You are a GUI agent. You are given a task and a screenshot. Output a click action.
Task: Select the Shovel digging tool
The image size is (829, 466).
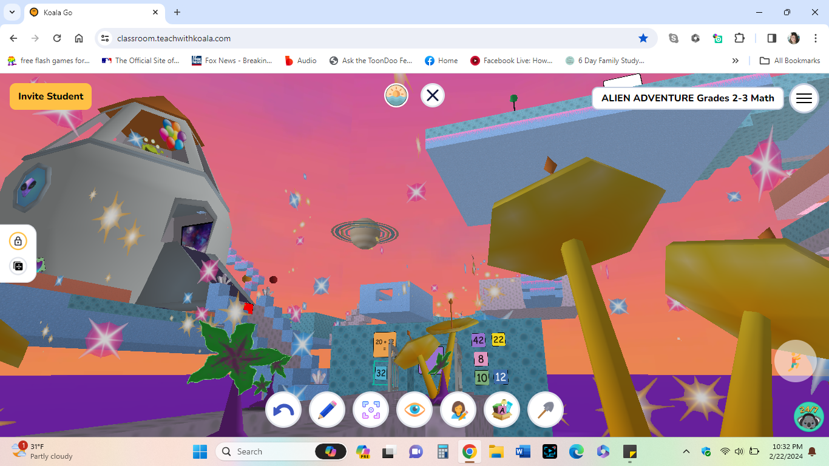coord(545,410)
